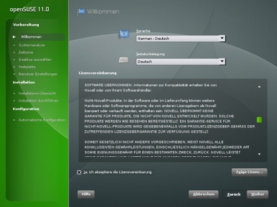
Task: Click the green license scrollbar thumb
Action: (259, 120)
